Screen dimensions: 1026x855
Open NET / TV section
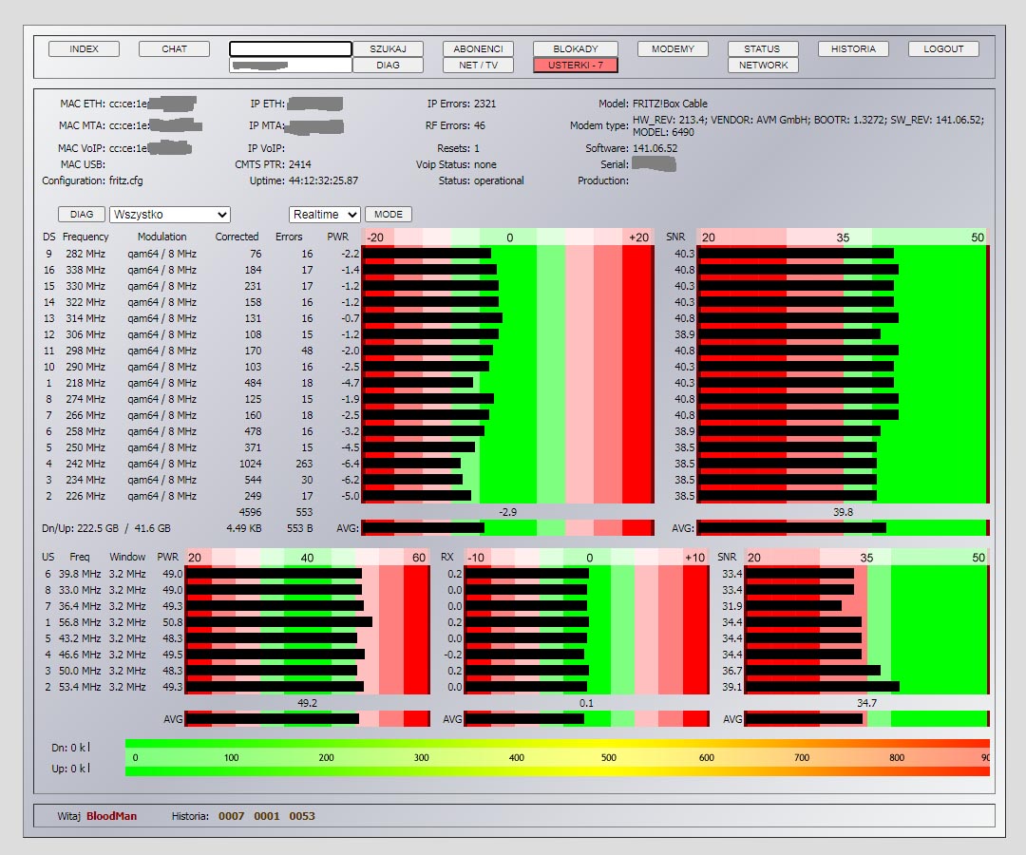478,66
